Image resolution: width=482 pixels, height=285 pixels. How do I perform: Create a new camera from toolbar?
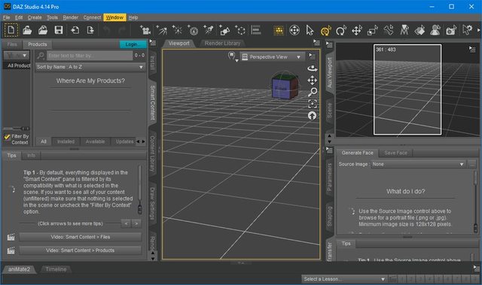(145, 30)
